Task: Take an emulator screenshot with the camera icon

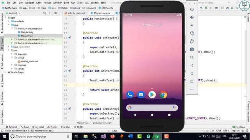Action: [192, 49]
